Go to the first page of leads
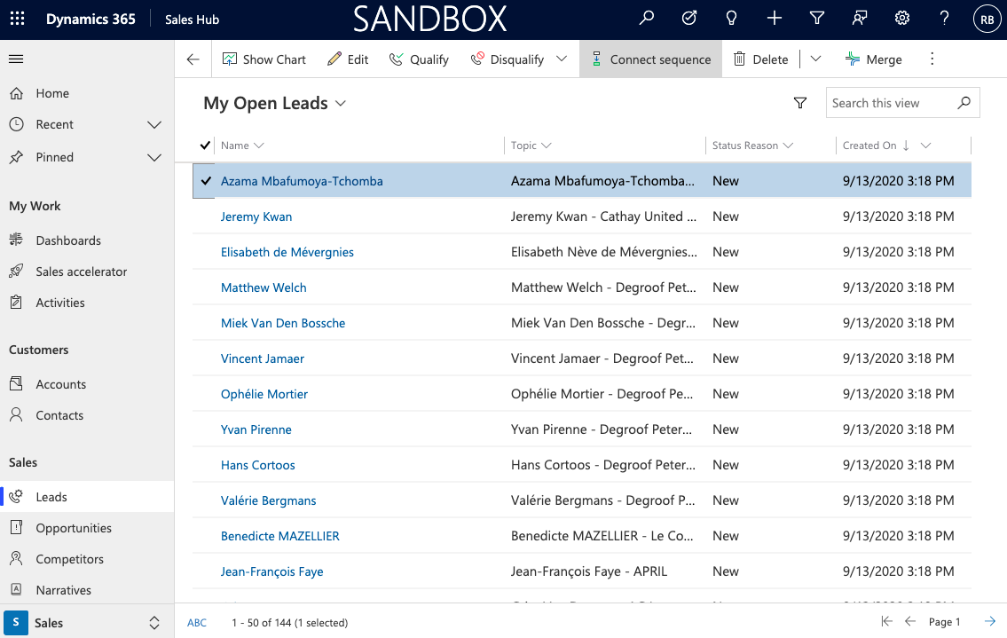Screen dimensions: 1007x638 [x=887, y=621]
